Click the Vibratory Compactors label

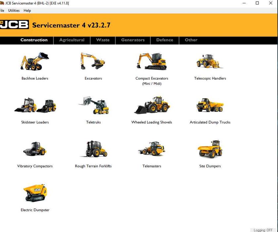pyautogui.click(x=35, y=166)
